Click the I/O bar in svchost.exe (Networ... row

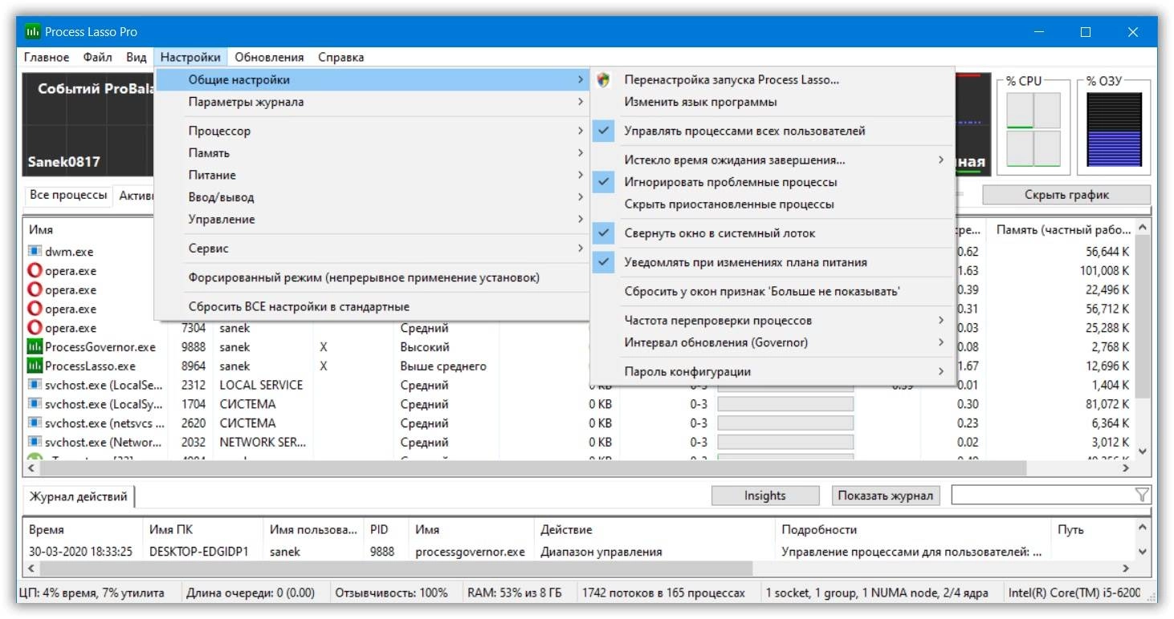point(785,443)
